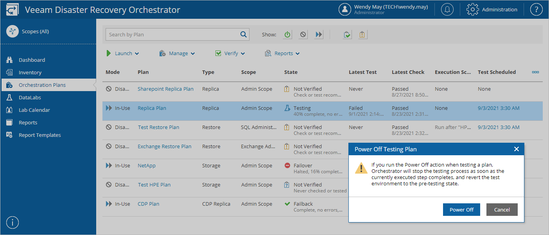Click the Inventory sidebar icon
Screen dimensions: 549x235
[x=10, y=72]
